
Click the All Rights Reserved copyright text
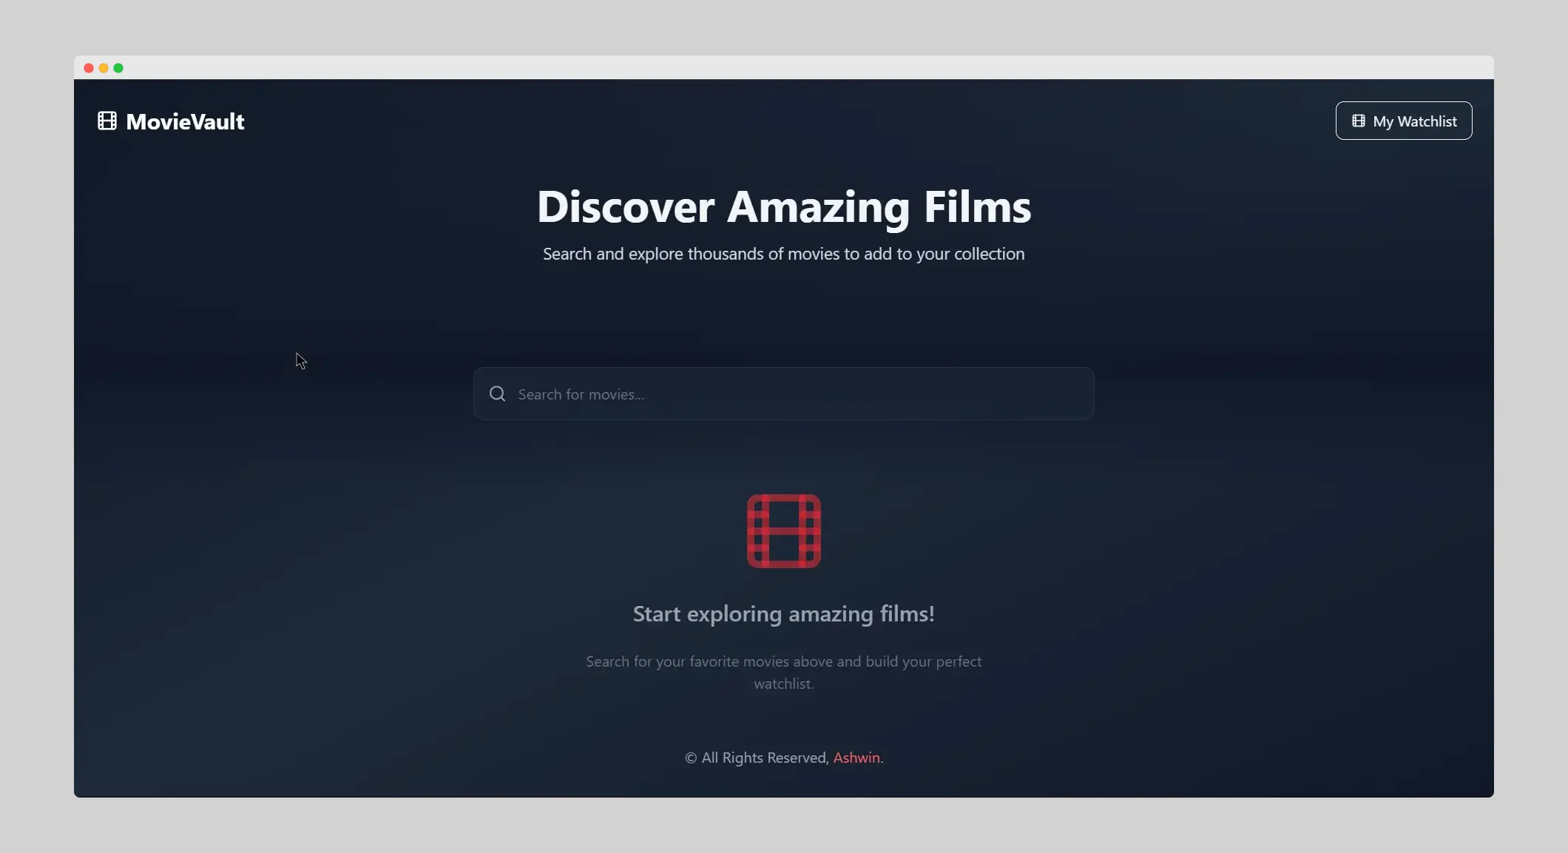tap(765, 758)
